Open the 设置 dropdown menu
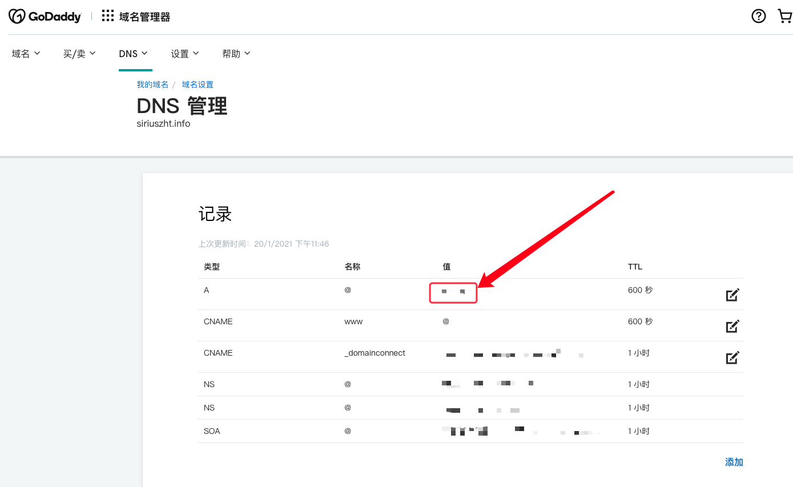Image resolution: width=793 pixels, height=487 pixels. [x=184, y=53]
